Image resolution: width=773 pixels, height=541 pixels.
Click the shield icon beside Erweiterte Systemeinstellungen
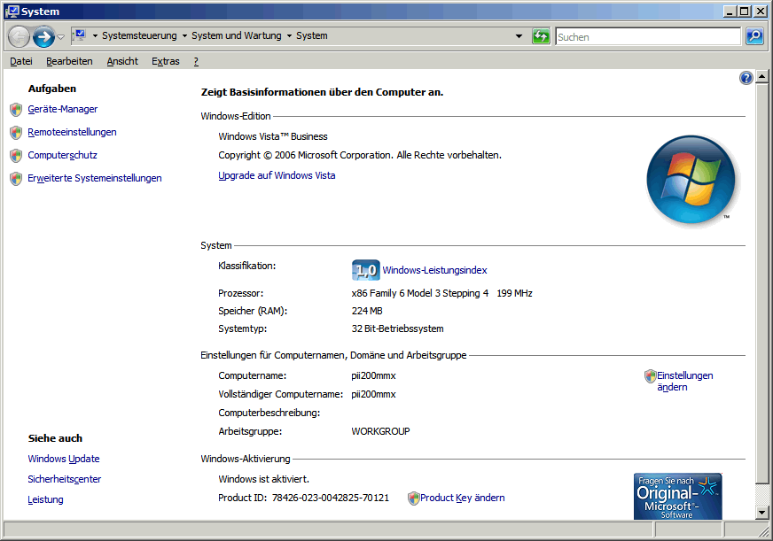[16, 179]
